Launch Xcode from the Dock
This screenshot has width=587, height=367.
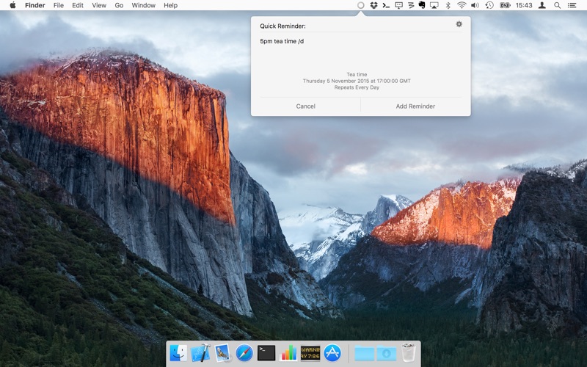tap(200, 353)
